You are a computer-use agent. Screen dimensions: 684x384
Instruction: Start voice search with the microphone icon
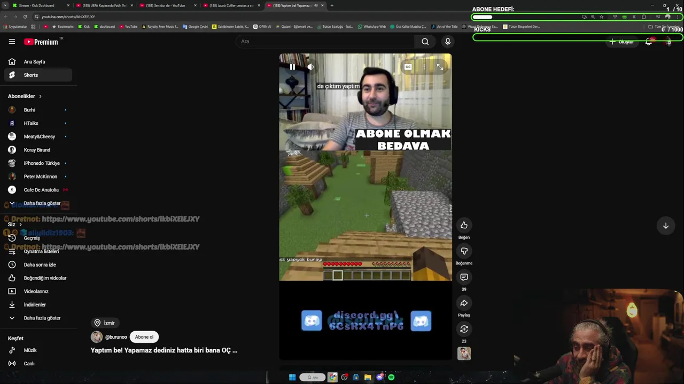click(x=448, y=42)
